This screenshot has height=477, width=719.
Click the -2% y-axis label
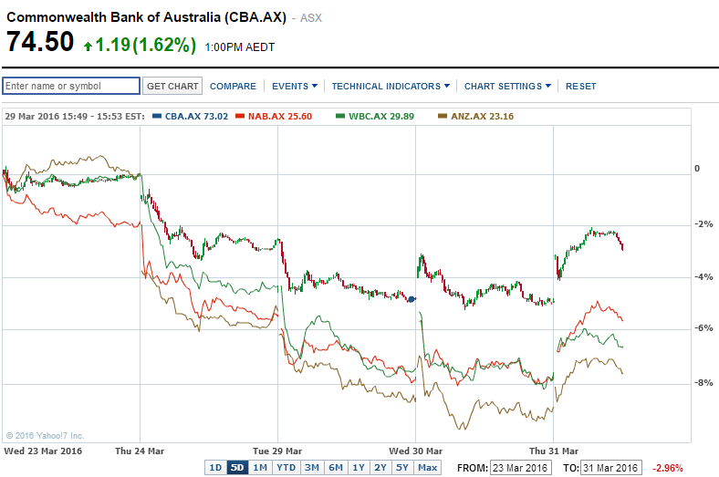[x=703, y=224]
